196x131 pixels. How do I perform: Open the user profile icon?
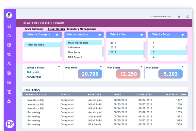click(188, 16)
